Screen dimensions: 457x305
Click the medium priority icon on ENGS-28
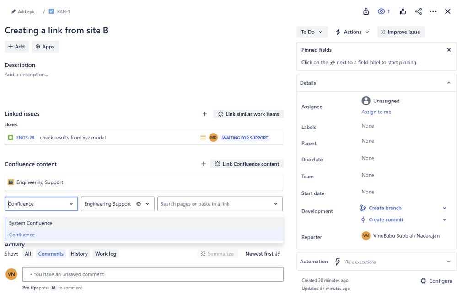point(203,138)
